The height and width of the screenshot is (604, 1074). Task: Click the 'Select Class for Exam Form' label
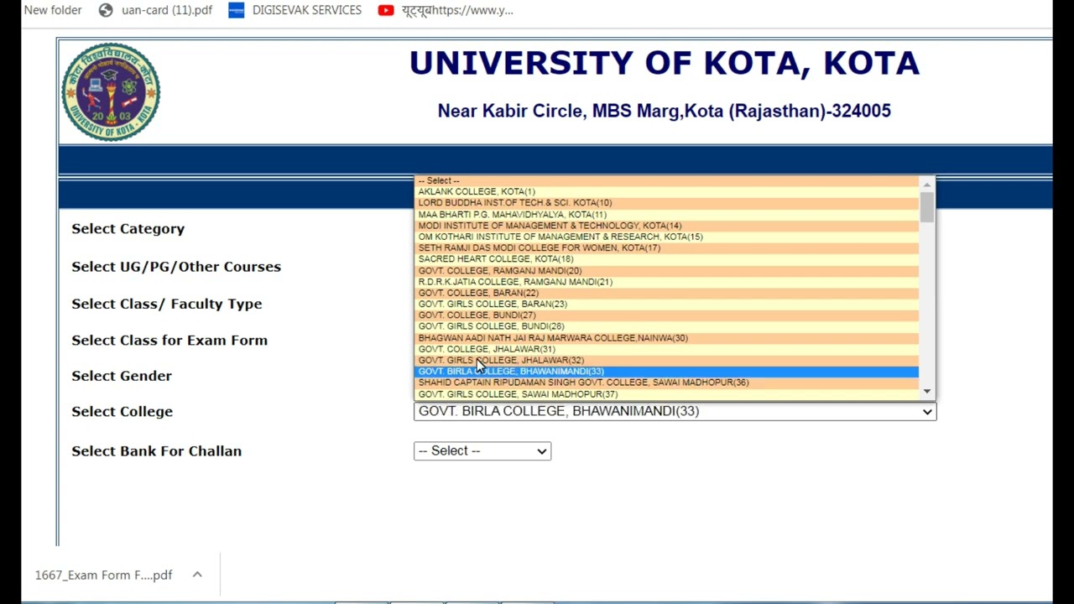point(169,341)
